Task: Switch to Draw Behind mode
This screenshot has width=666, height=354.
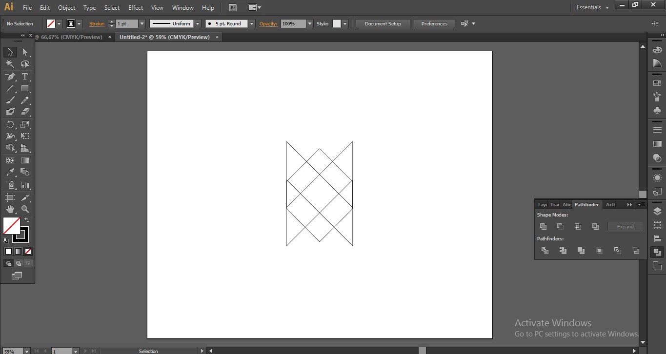Action: click(19, 263)
